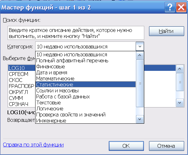Select the LOG10 function in list
Viewport: 188px width, 155px height.
[22, 68]
